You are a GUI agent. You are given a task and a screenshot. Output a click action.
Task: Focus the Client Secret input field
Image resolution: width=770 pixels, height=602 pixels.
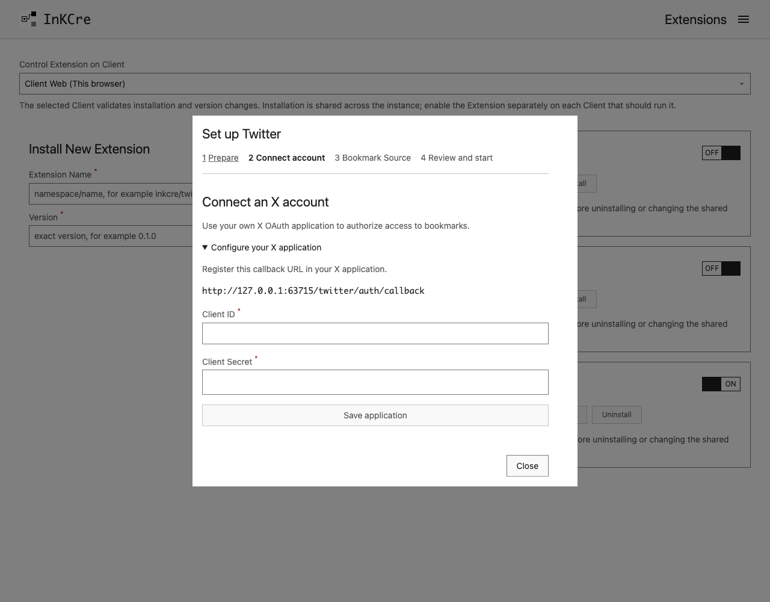pos(375,382)
